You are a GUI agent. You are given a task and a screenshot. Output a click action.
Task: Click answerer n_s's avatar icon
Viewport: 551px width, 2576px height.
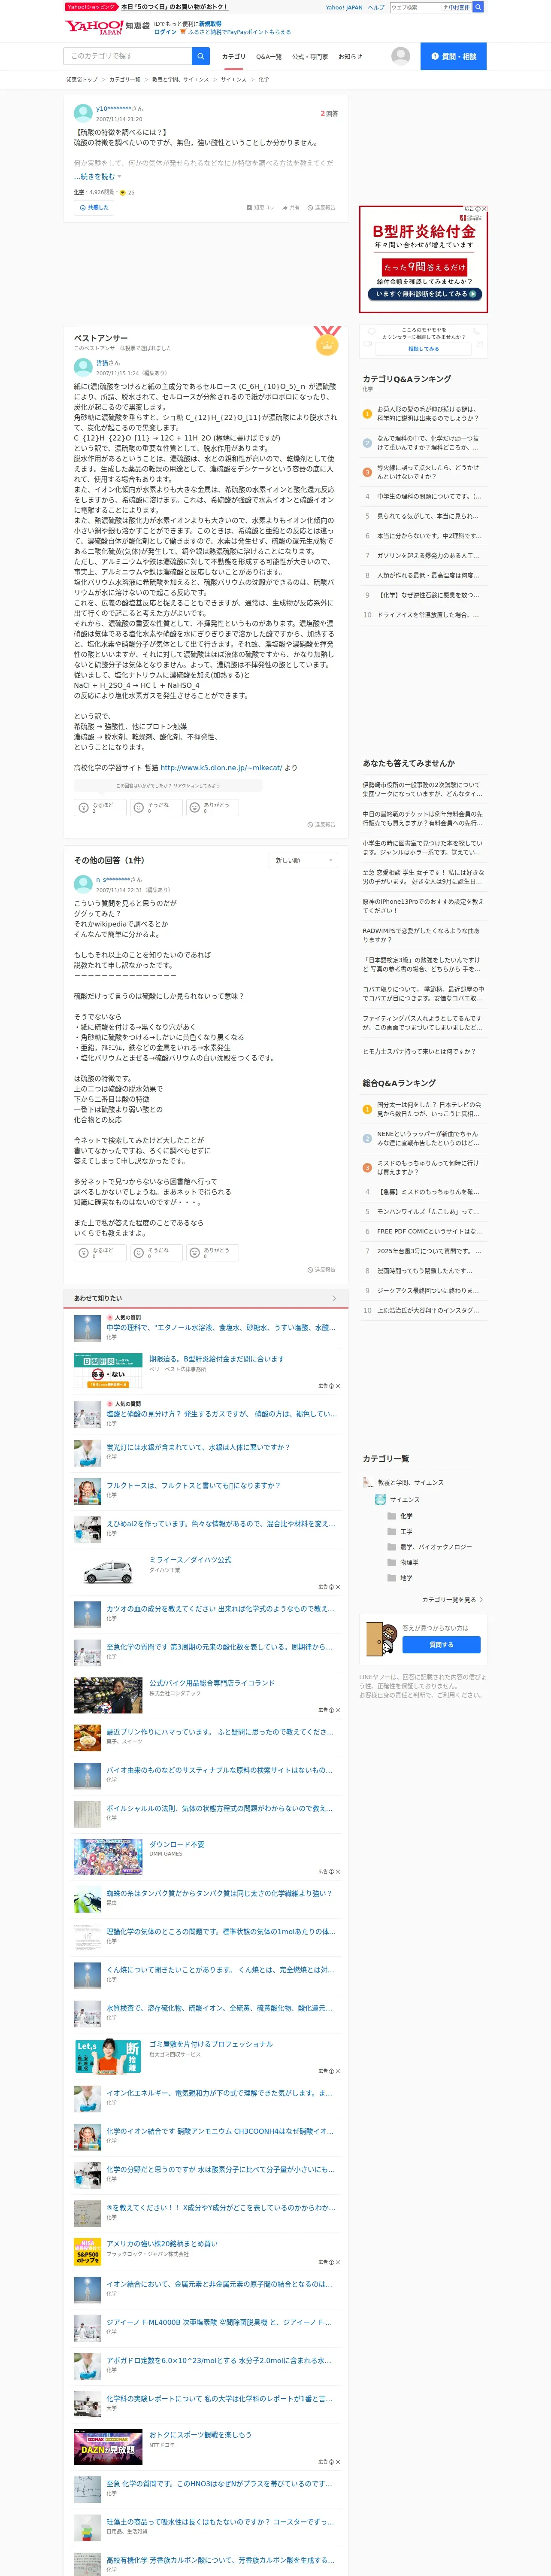(x=83, y=884)
